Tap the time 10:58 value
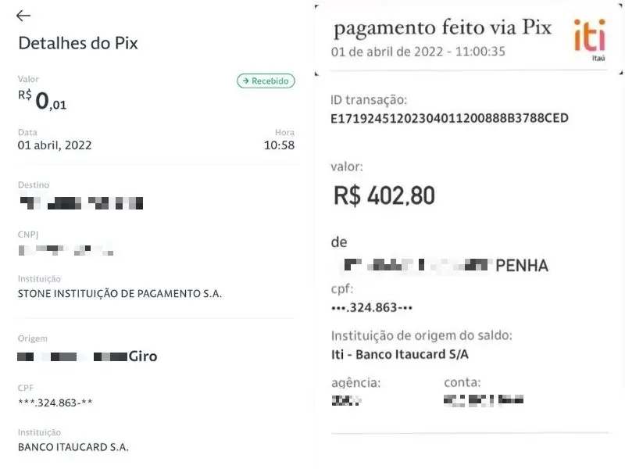The width and height of the screenshot is (625, 469). point(279,145)
